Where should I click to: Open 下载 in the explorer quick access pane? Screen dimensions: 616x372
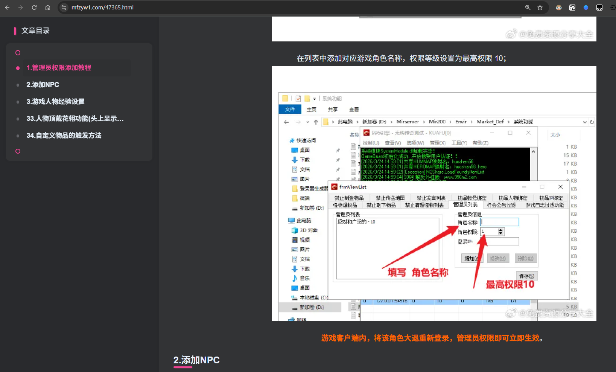pos(304,160)
